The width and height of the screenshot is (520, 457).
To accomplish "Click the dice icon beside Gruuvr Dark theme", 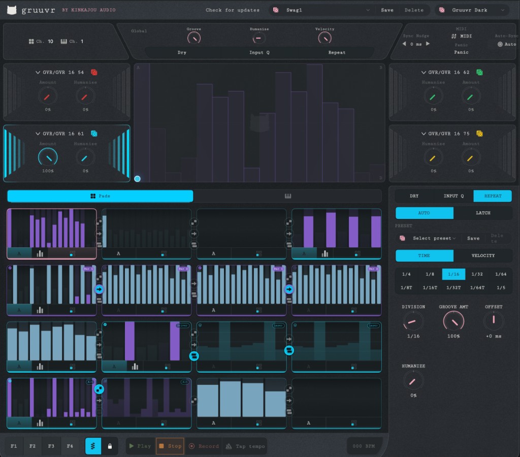I will (x=442, y=10).
